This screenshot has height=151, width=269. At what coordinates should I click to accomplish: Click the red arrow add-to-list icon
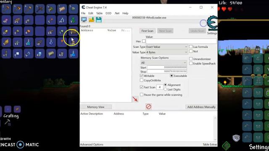click(x=135, y=99)
